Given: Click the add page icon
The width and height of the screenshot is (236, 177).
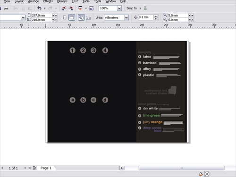Looking at the screenshot, I should [34, 168].
